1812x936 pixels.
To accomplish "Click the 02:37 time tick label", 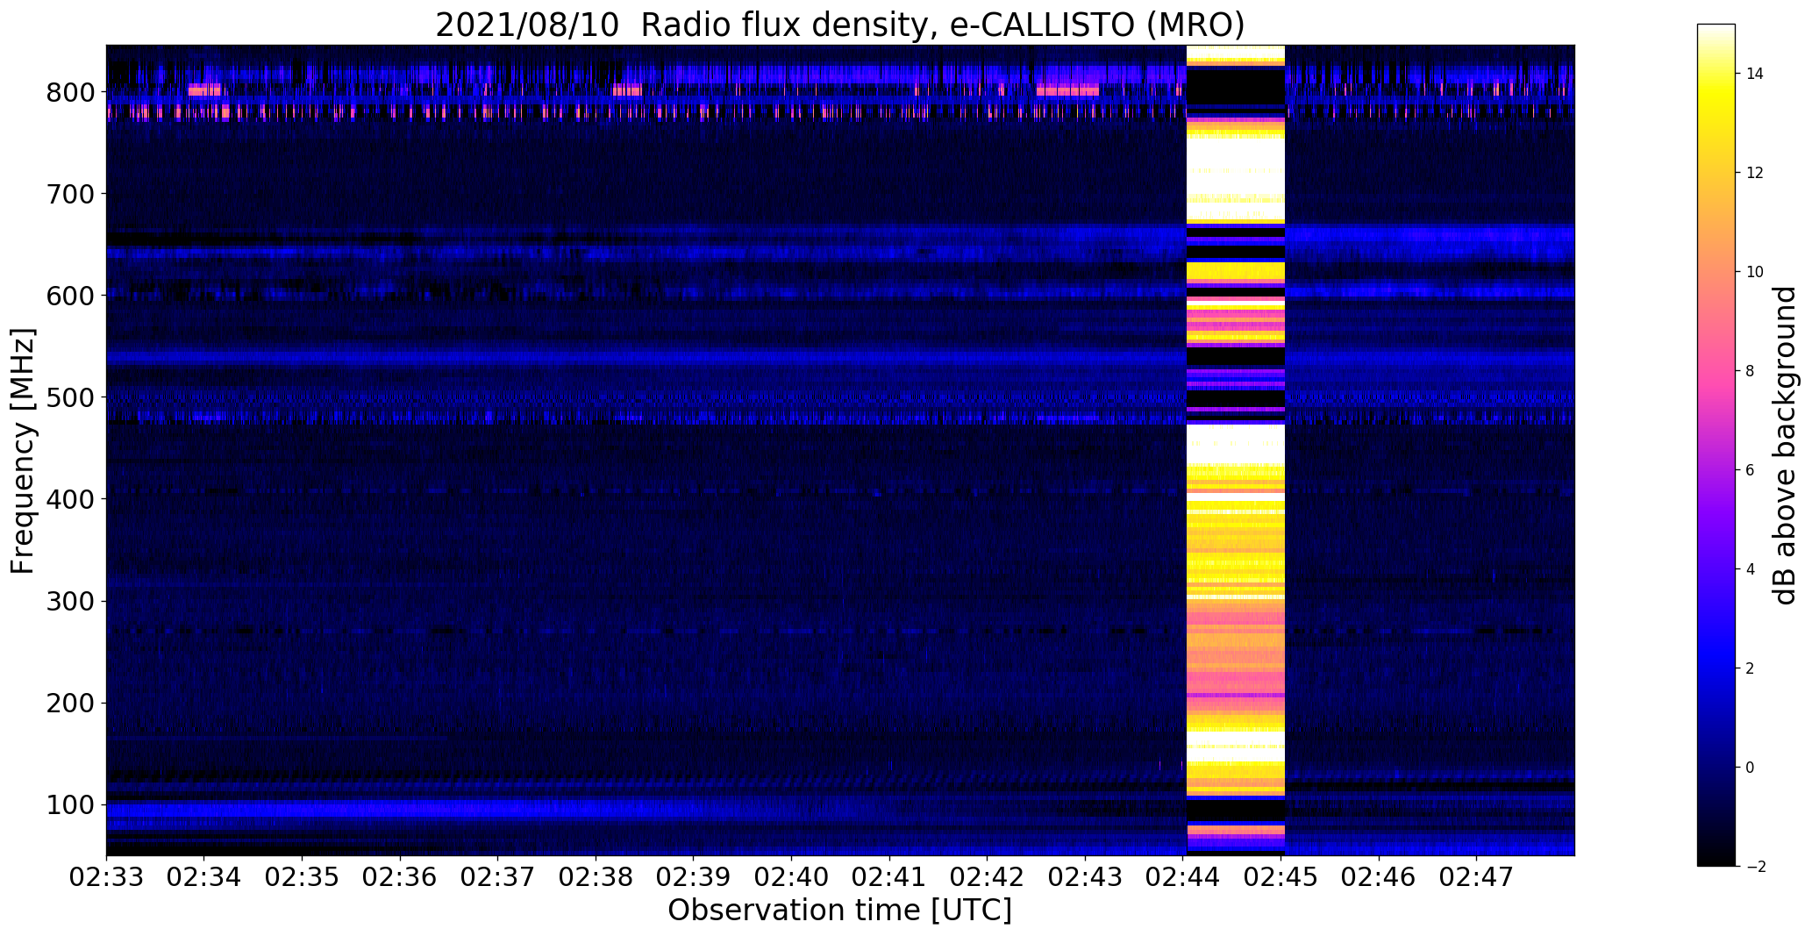I will click(498, 876).
